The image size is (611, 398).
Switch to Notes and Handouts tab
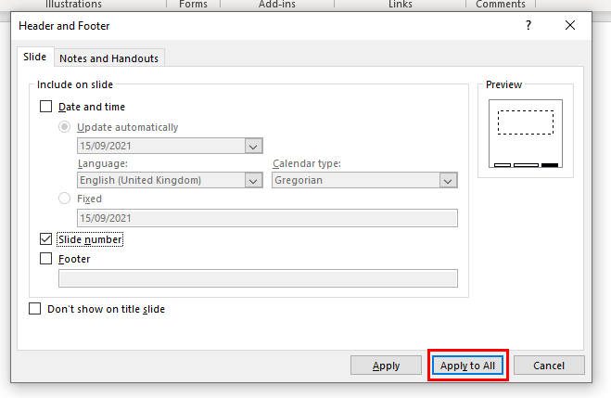108,58
